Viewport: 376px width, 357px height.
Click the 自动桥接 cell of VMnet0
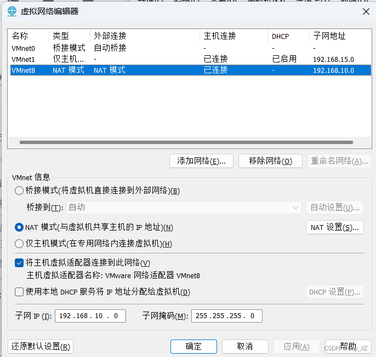pyautogui.click(x=110, y=48)
